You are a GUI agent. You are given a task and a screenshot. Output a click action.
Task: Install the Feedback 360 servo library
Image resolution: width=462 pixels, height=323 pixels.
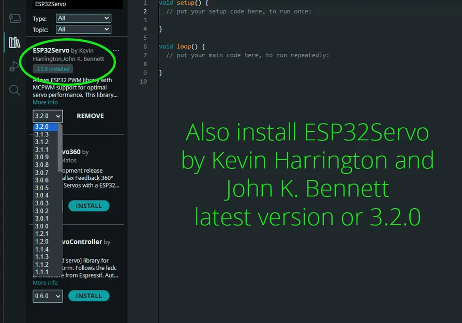coord(88,206)
